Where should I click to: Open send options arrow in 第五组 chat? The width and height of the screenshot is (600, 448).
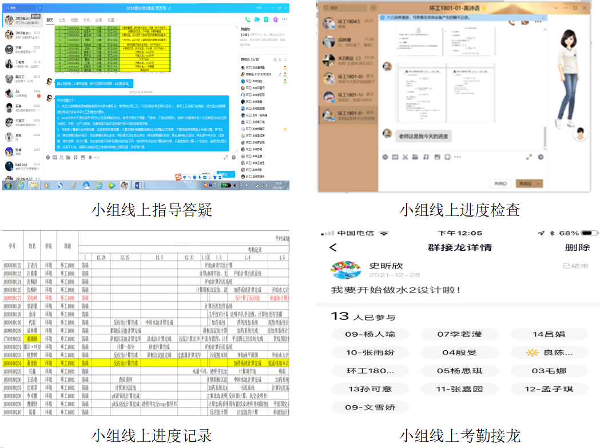click(232, 174)
